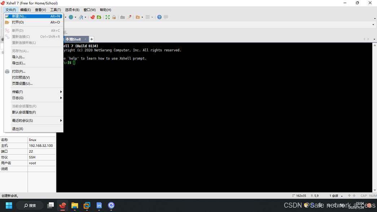Open the font settings toolbar icon
This screenshot has height=212, width=377.
click(81, 17)
